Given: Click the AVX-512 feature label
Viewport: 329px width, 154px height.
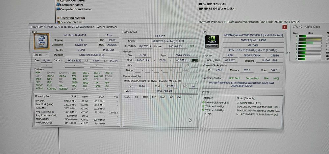Looking at the screenshot, I should tap(99, 76).
